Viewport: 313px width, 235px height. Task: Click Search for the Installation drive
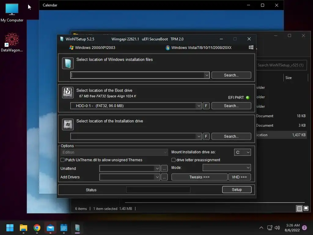pyautogui.click(x=231, y=136)
